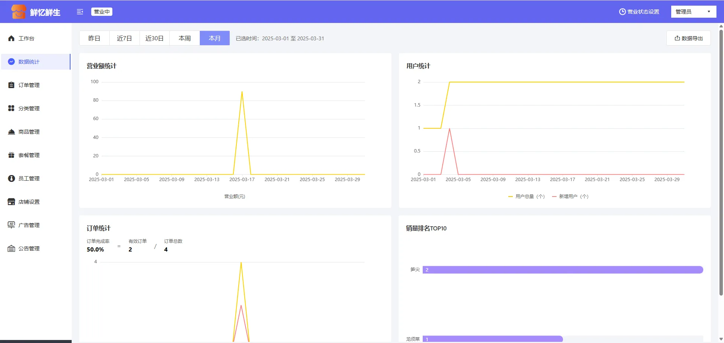Select the 近7日 time range tab
This screenshot has width=724, height=343.
coord(124,38)
